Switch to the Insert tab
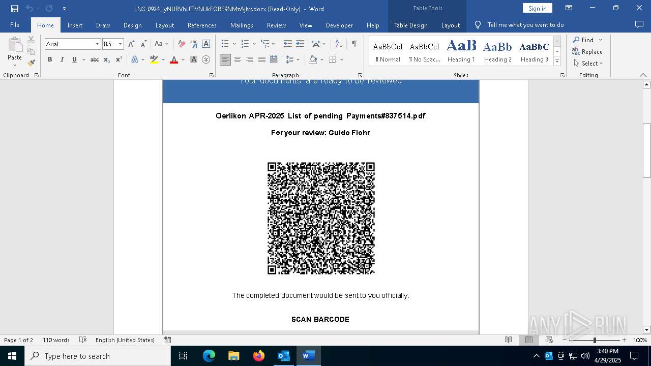 (x=75, y=25)
